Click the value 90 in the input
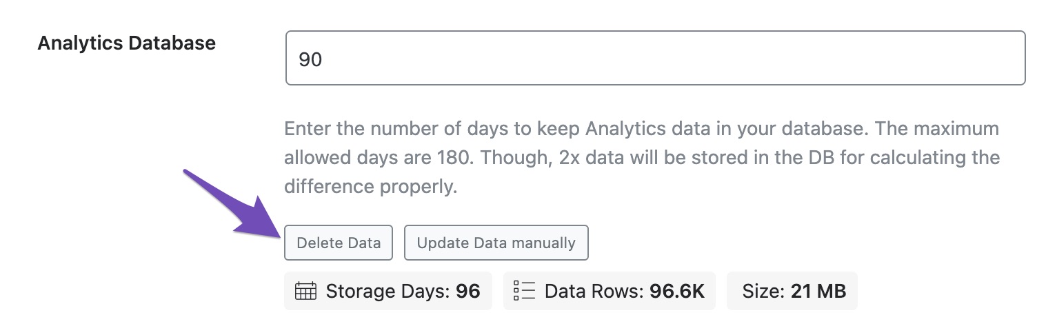Viewport: 1037px width, 335px height. coord(310,59)
